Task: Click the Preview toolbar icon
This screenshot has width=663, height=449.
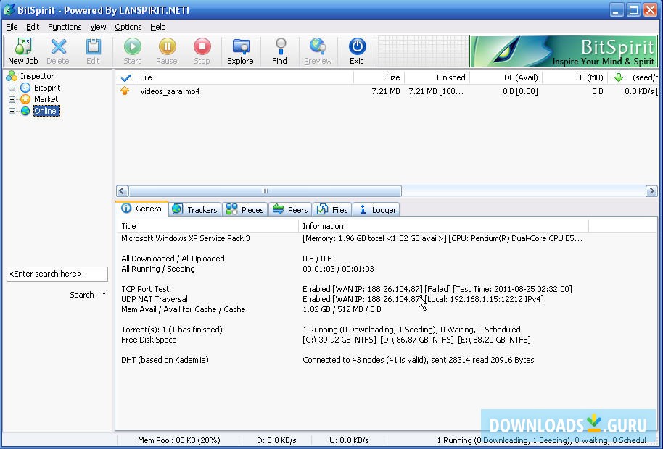Action: (318, 46)
